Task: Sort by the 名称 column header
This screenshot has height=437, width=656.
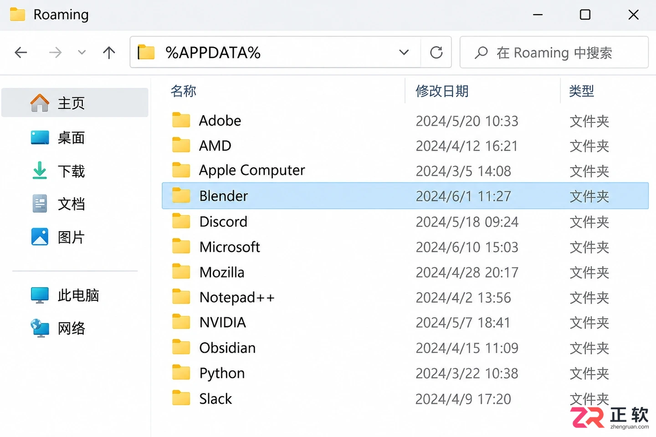Action: point(183,91)
